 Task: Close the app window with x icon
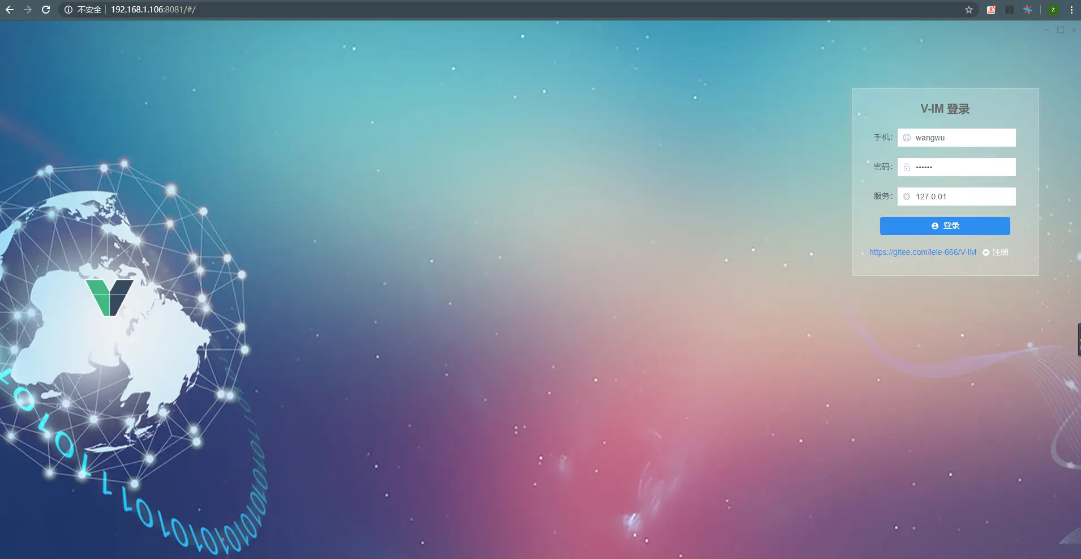click(x=1074, y=30)
